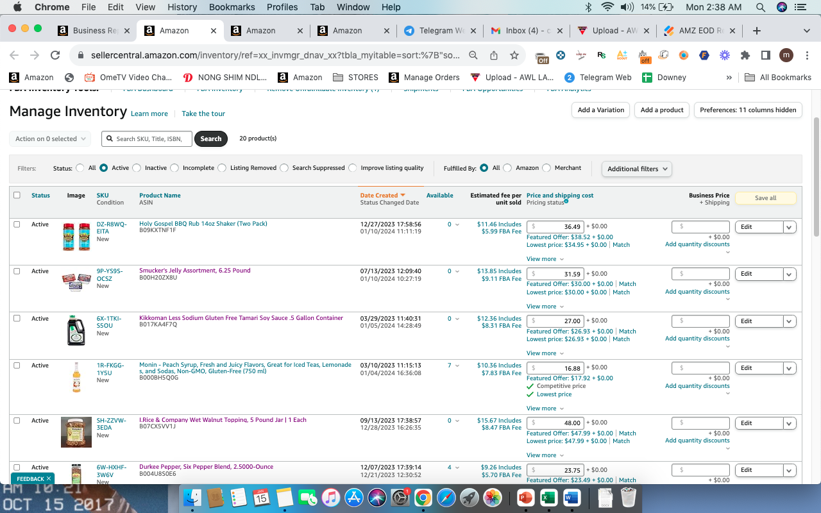Open Microsoft Word from the Dock
Image resolution: width=821 pixels, height=513 pixels.
tap(571, 498)
